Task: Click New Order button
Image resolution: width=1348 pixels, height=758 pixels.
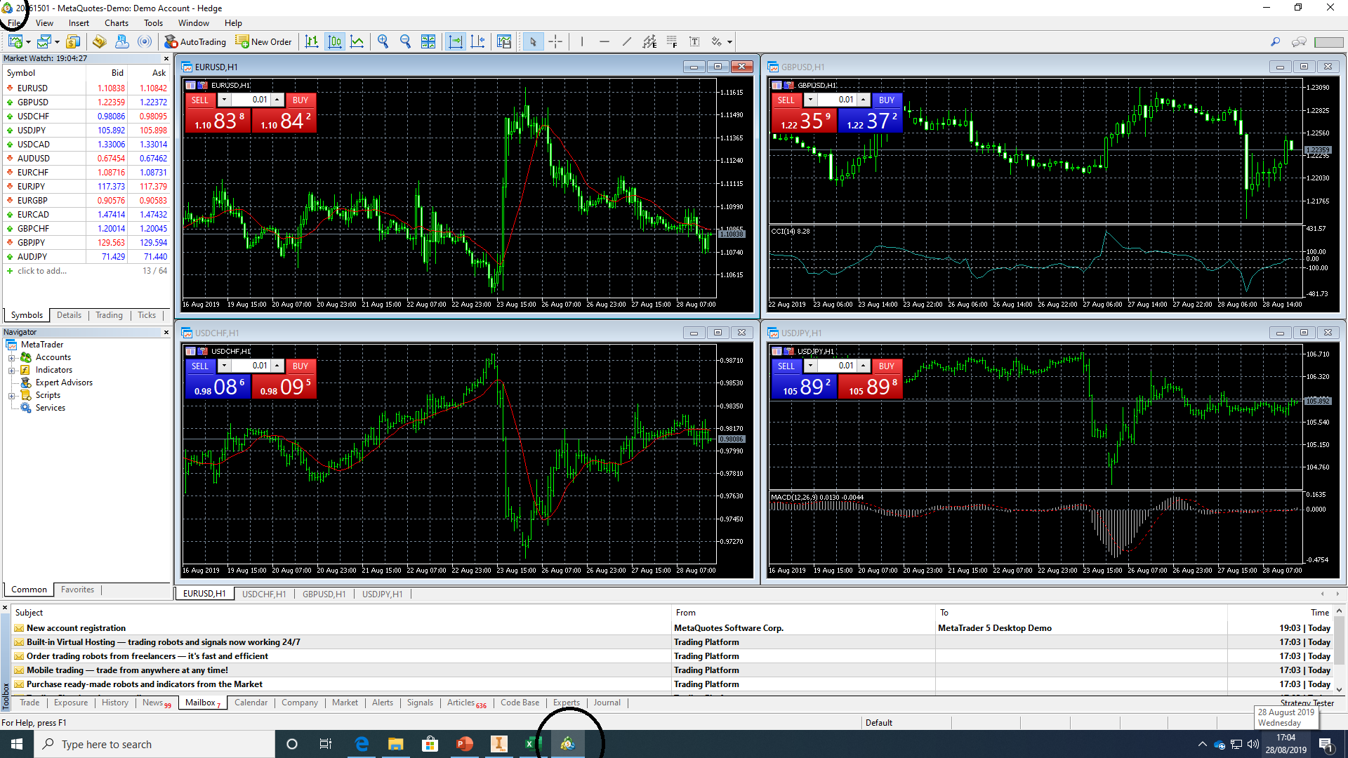Action: (x=264, y=42)
